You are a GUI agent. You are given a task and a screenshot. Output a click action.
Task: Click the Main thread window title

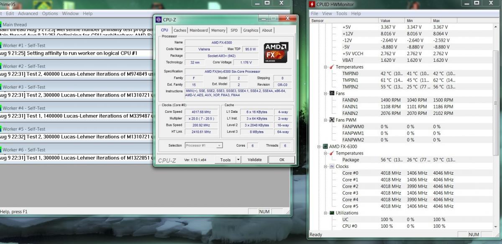pyautogui.click(x=15, y=25)
